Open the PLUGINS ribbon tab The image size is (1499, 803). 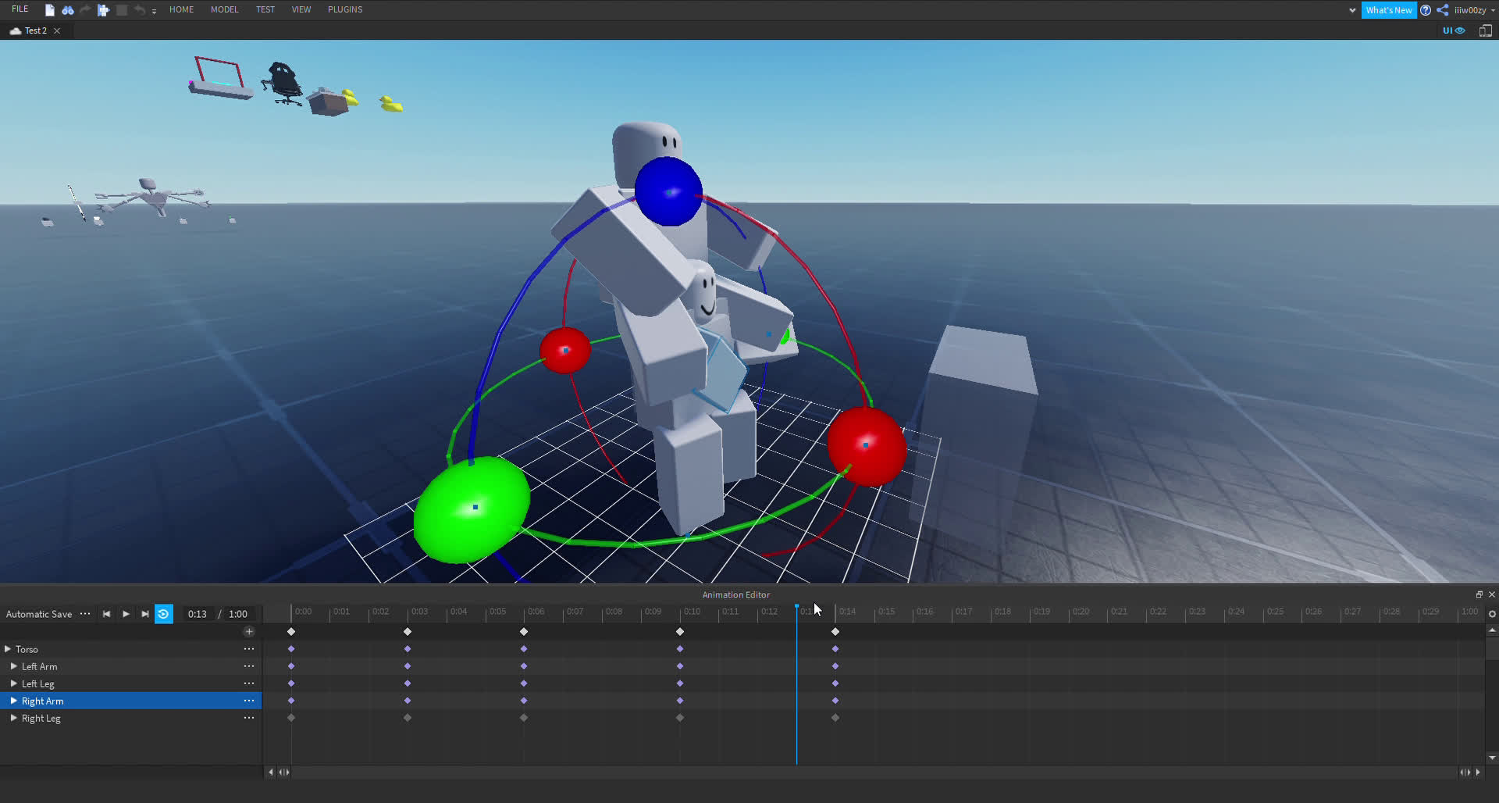(344, 9)
